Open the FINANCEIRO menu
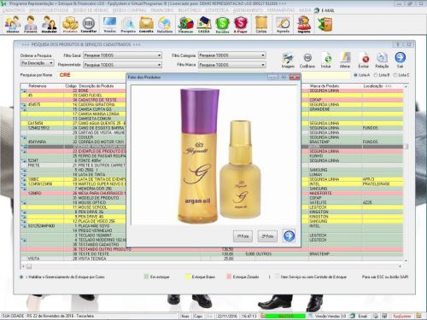Screen dimensions: 427x320 161,10
